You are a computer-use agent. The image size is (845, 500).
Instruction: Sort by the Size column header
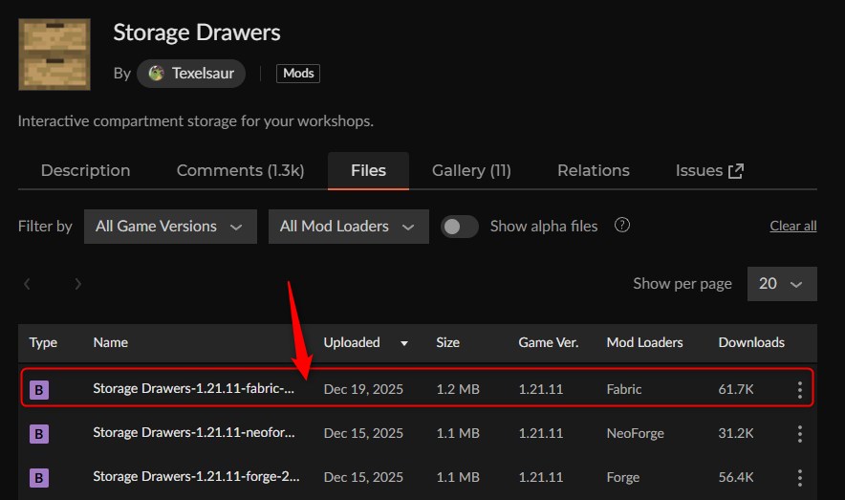(447, 342)
